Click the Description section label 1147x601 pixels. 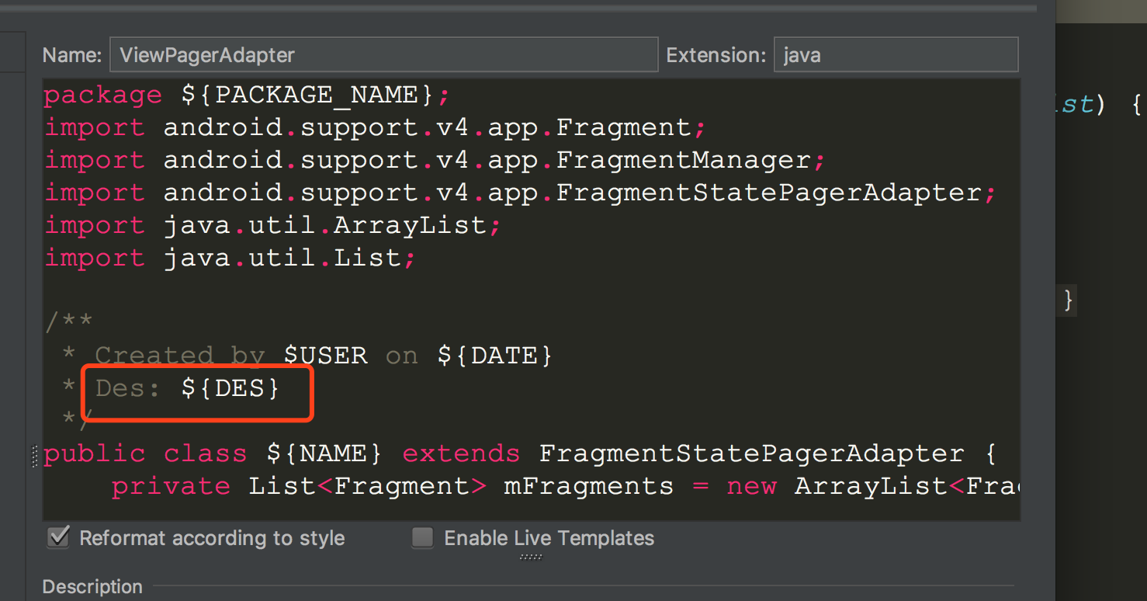pyautogui.click(x=92, y=586)
